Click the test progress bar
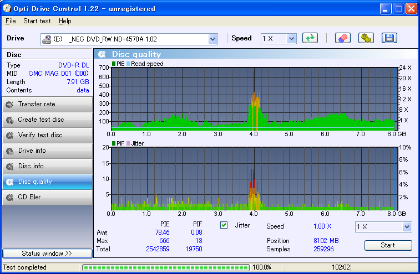Image resolution: width=420 pixels, height=274 pixels. point(166,267)
